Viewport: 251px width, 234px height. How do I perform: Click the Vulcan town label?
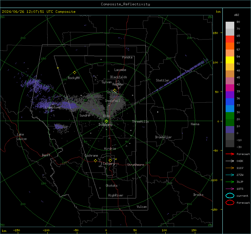[142, 207]
